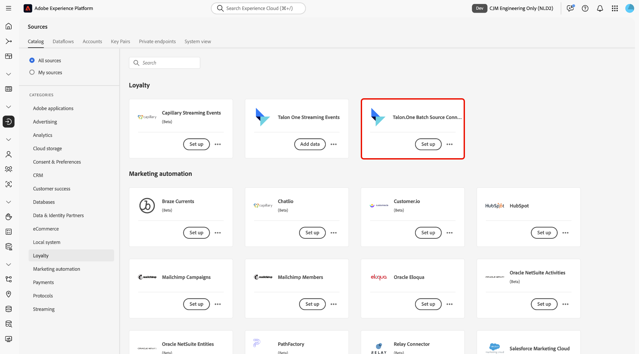Add data for Talon One Streaming Events
The width and height of the screenshot is (639, 354).
[x=310, y=144]
